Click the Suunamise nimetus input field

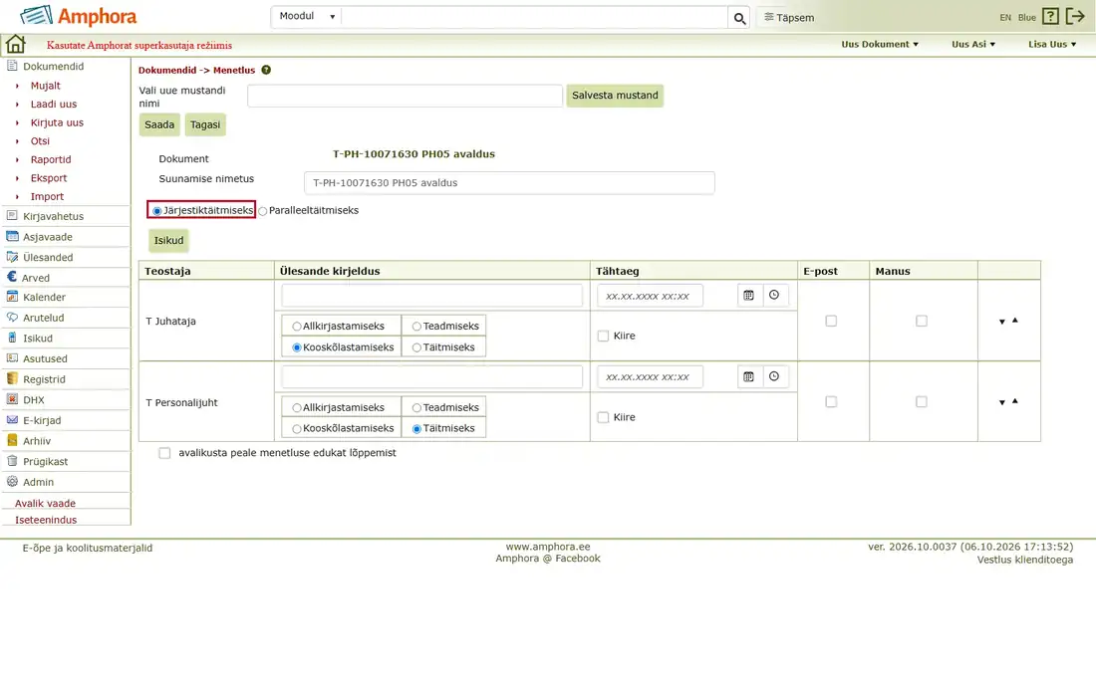point(509,183)
